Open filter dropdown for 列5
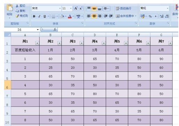Image resolution: width=179 pixels, height=126 pixels. pyautogui.click(x=126, y=43)
